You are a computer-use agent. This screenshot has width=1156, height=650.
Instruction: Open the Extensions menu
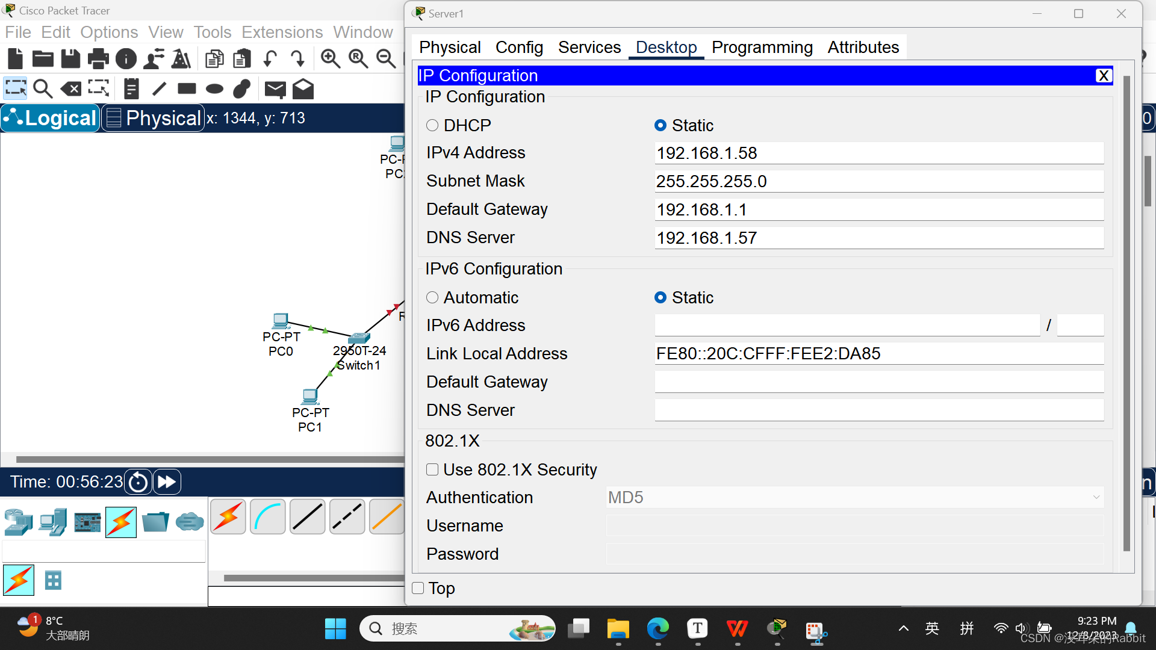(x=282, y=32)
